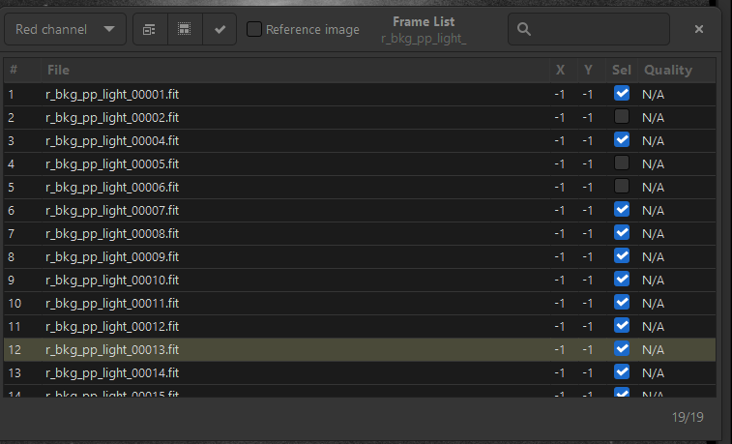The image size is (732, 444).
Task: Click the Sel column header
Action: [621, 70]
